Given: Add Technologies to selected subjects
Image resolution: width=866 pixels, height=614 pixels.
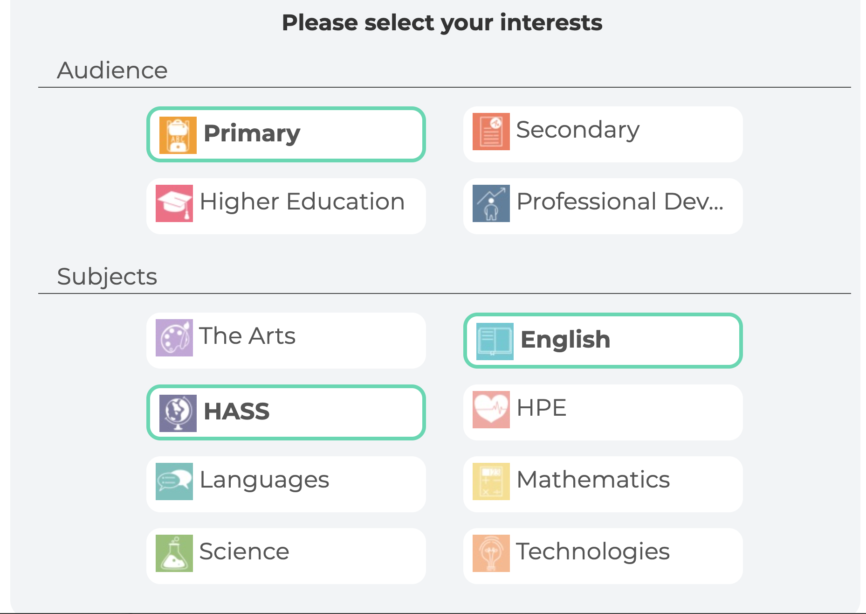Looking at the screenshot, I should [x=603, y=556].
